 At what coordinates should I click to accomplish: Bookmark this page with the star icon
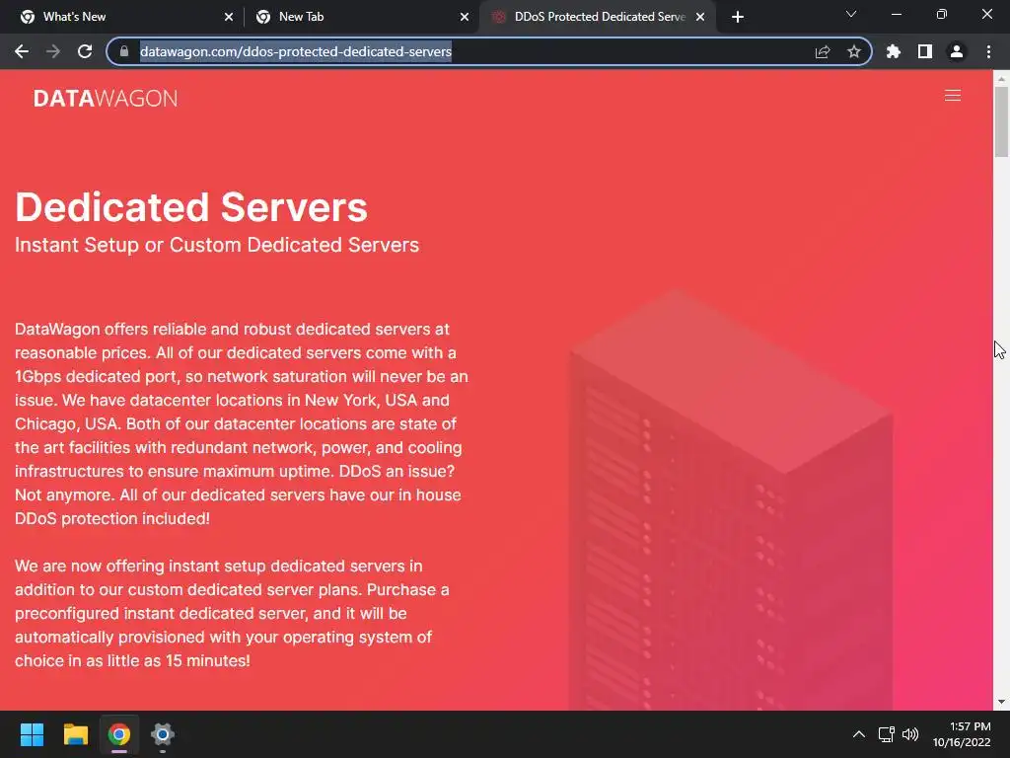click(854, 51)
